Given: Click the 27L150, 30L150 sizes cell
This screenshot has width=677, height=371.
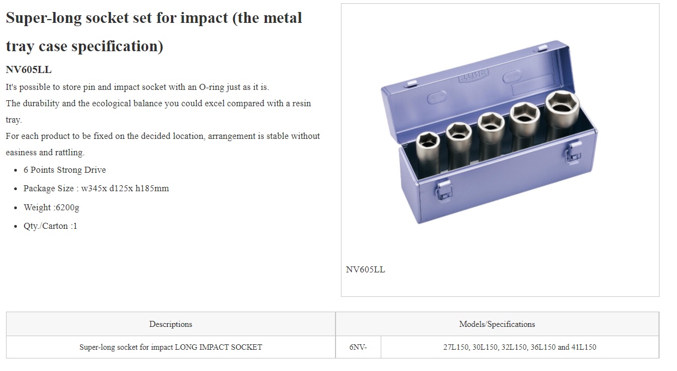Looking at the screenshot, I should (520, 347).
